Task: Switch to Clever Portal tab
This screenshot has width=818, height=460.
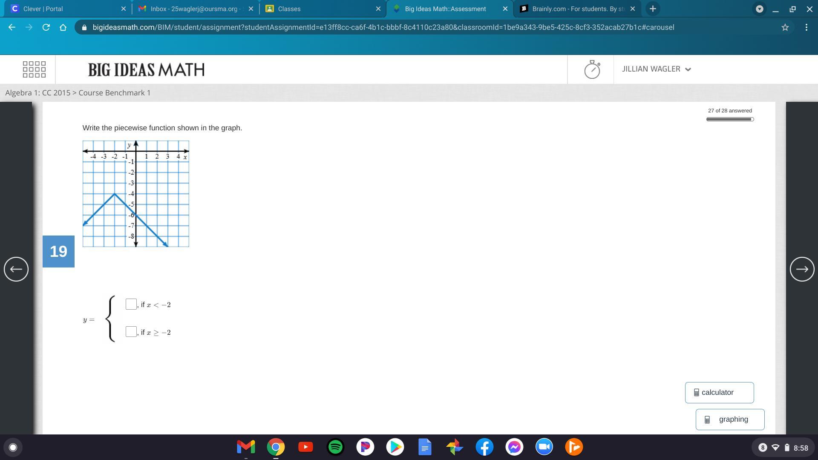Action: [x=64, y=9]
